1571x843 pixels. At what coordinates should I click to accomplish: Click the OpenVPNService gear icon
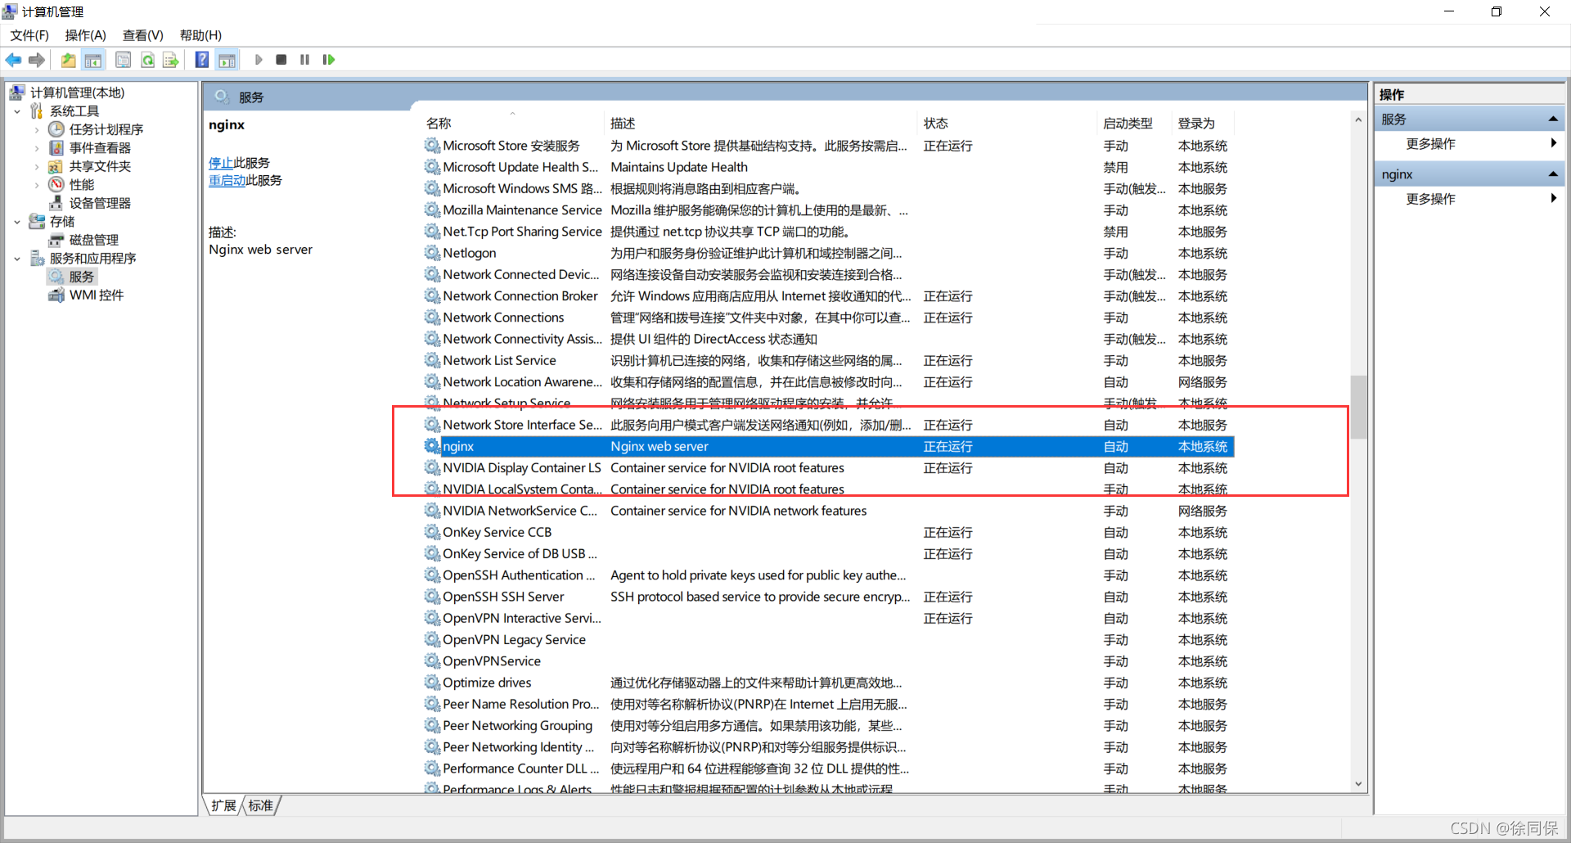point(432,661)
